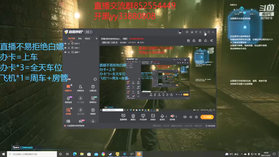Toggle lock for 文本 1 layer
The height and width of the screenshot is (157, 279).
pyautogui.click(x=69, y=48)
